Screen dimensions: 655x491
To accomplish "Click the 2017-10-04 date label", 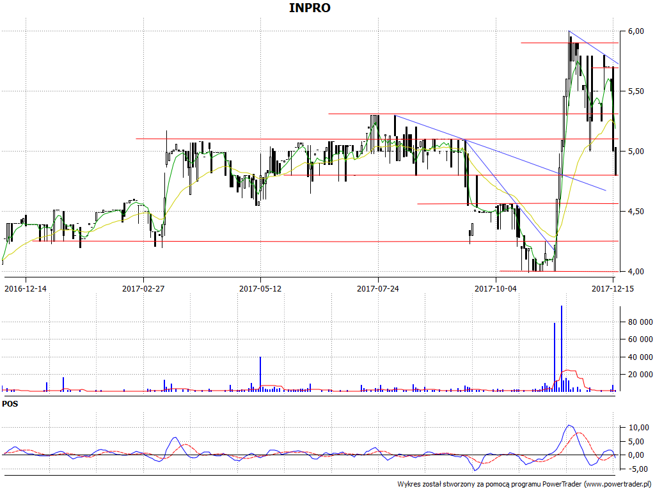I will [496, 288].
